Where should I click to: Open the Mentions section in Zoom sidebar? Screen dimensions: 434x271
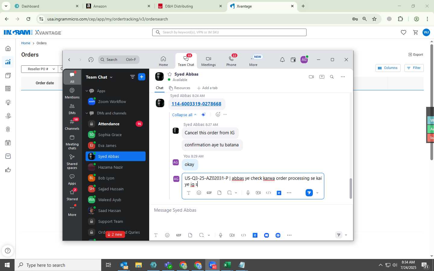coord(72,93)
